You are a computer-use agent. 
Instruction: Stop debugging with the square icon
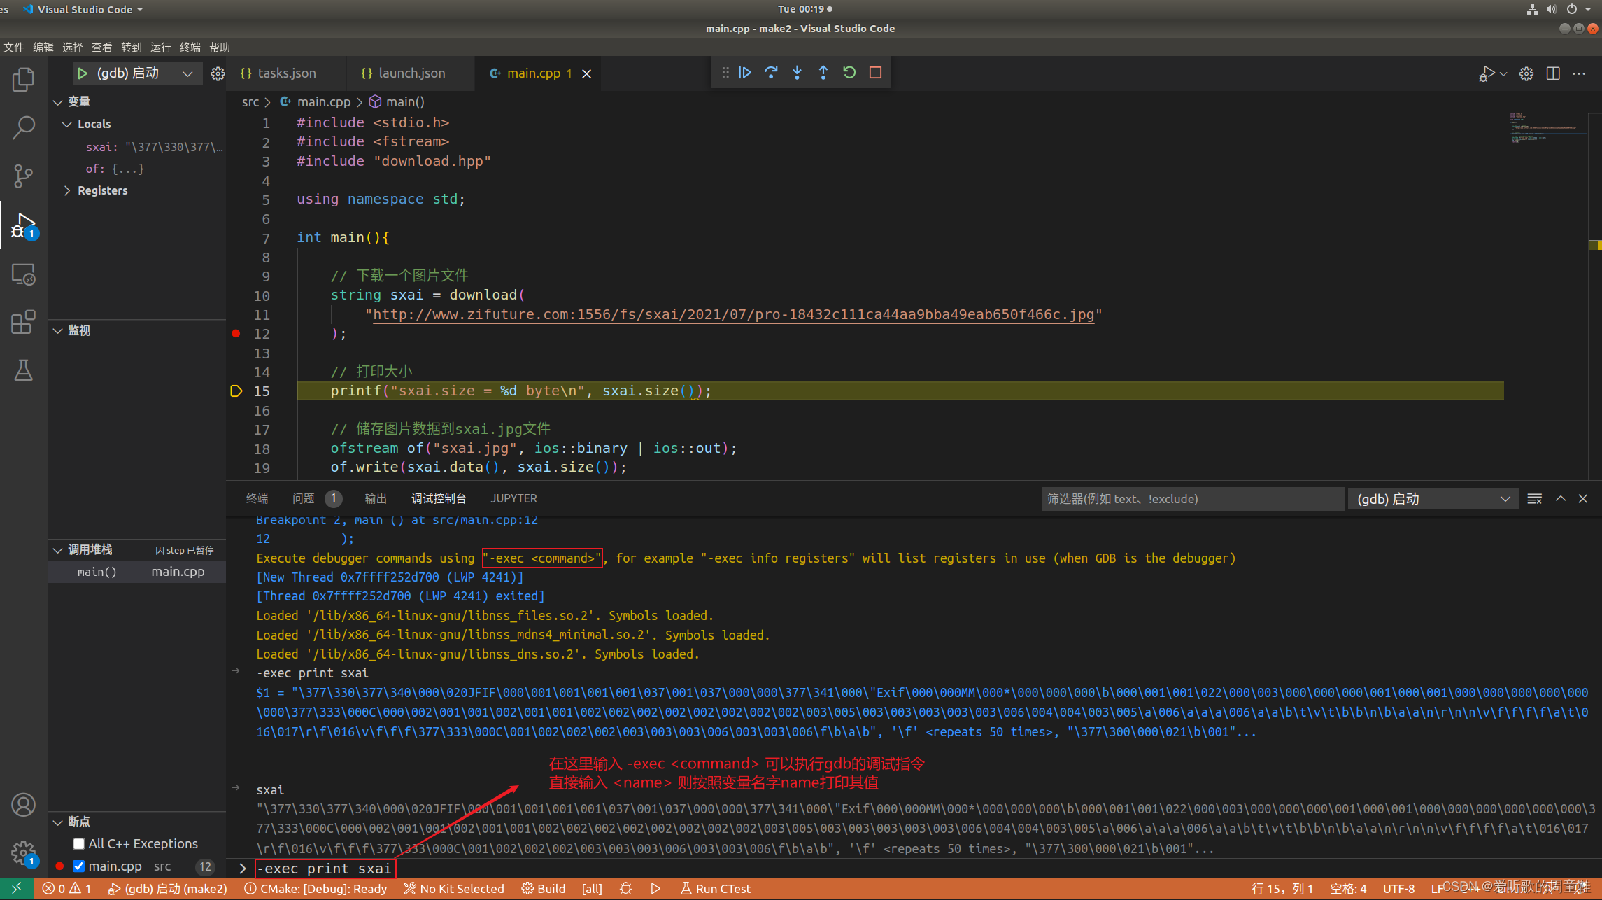pos(875,73)
